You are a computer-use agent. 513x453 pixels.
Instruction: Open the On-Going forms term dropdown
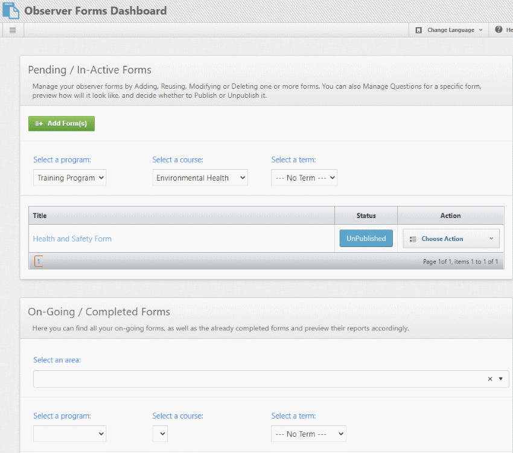click(x=308, y=434)
